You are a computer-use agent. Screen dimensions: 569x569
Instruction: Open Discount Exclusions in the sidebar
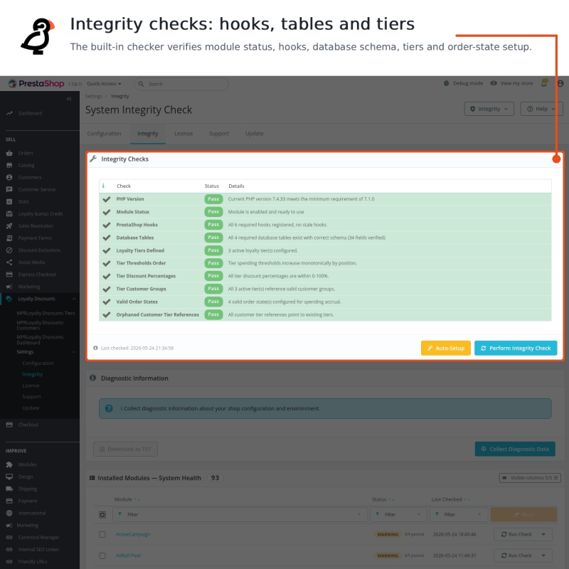tap(39, 250)
